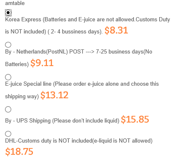Click the 'shipping way)' text line
Screen dimensions: 175x161
coord(22,97)
